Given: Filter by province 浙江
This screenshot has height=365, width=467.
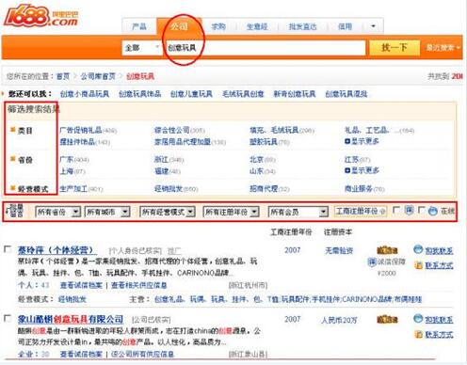Looking at the screenshot, I should click(162, 160).
